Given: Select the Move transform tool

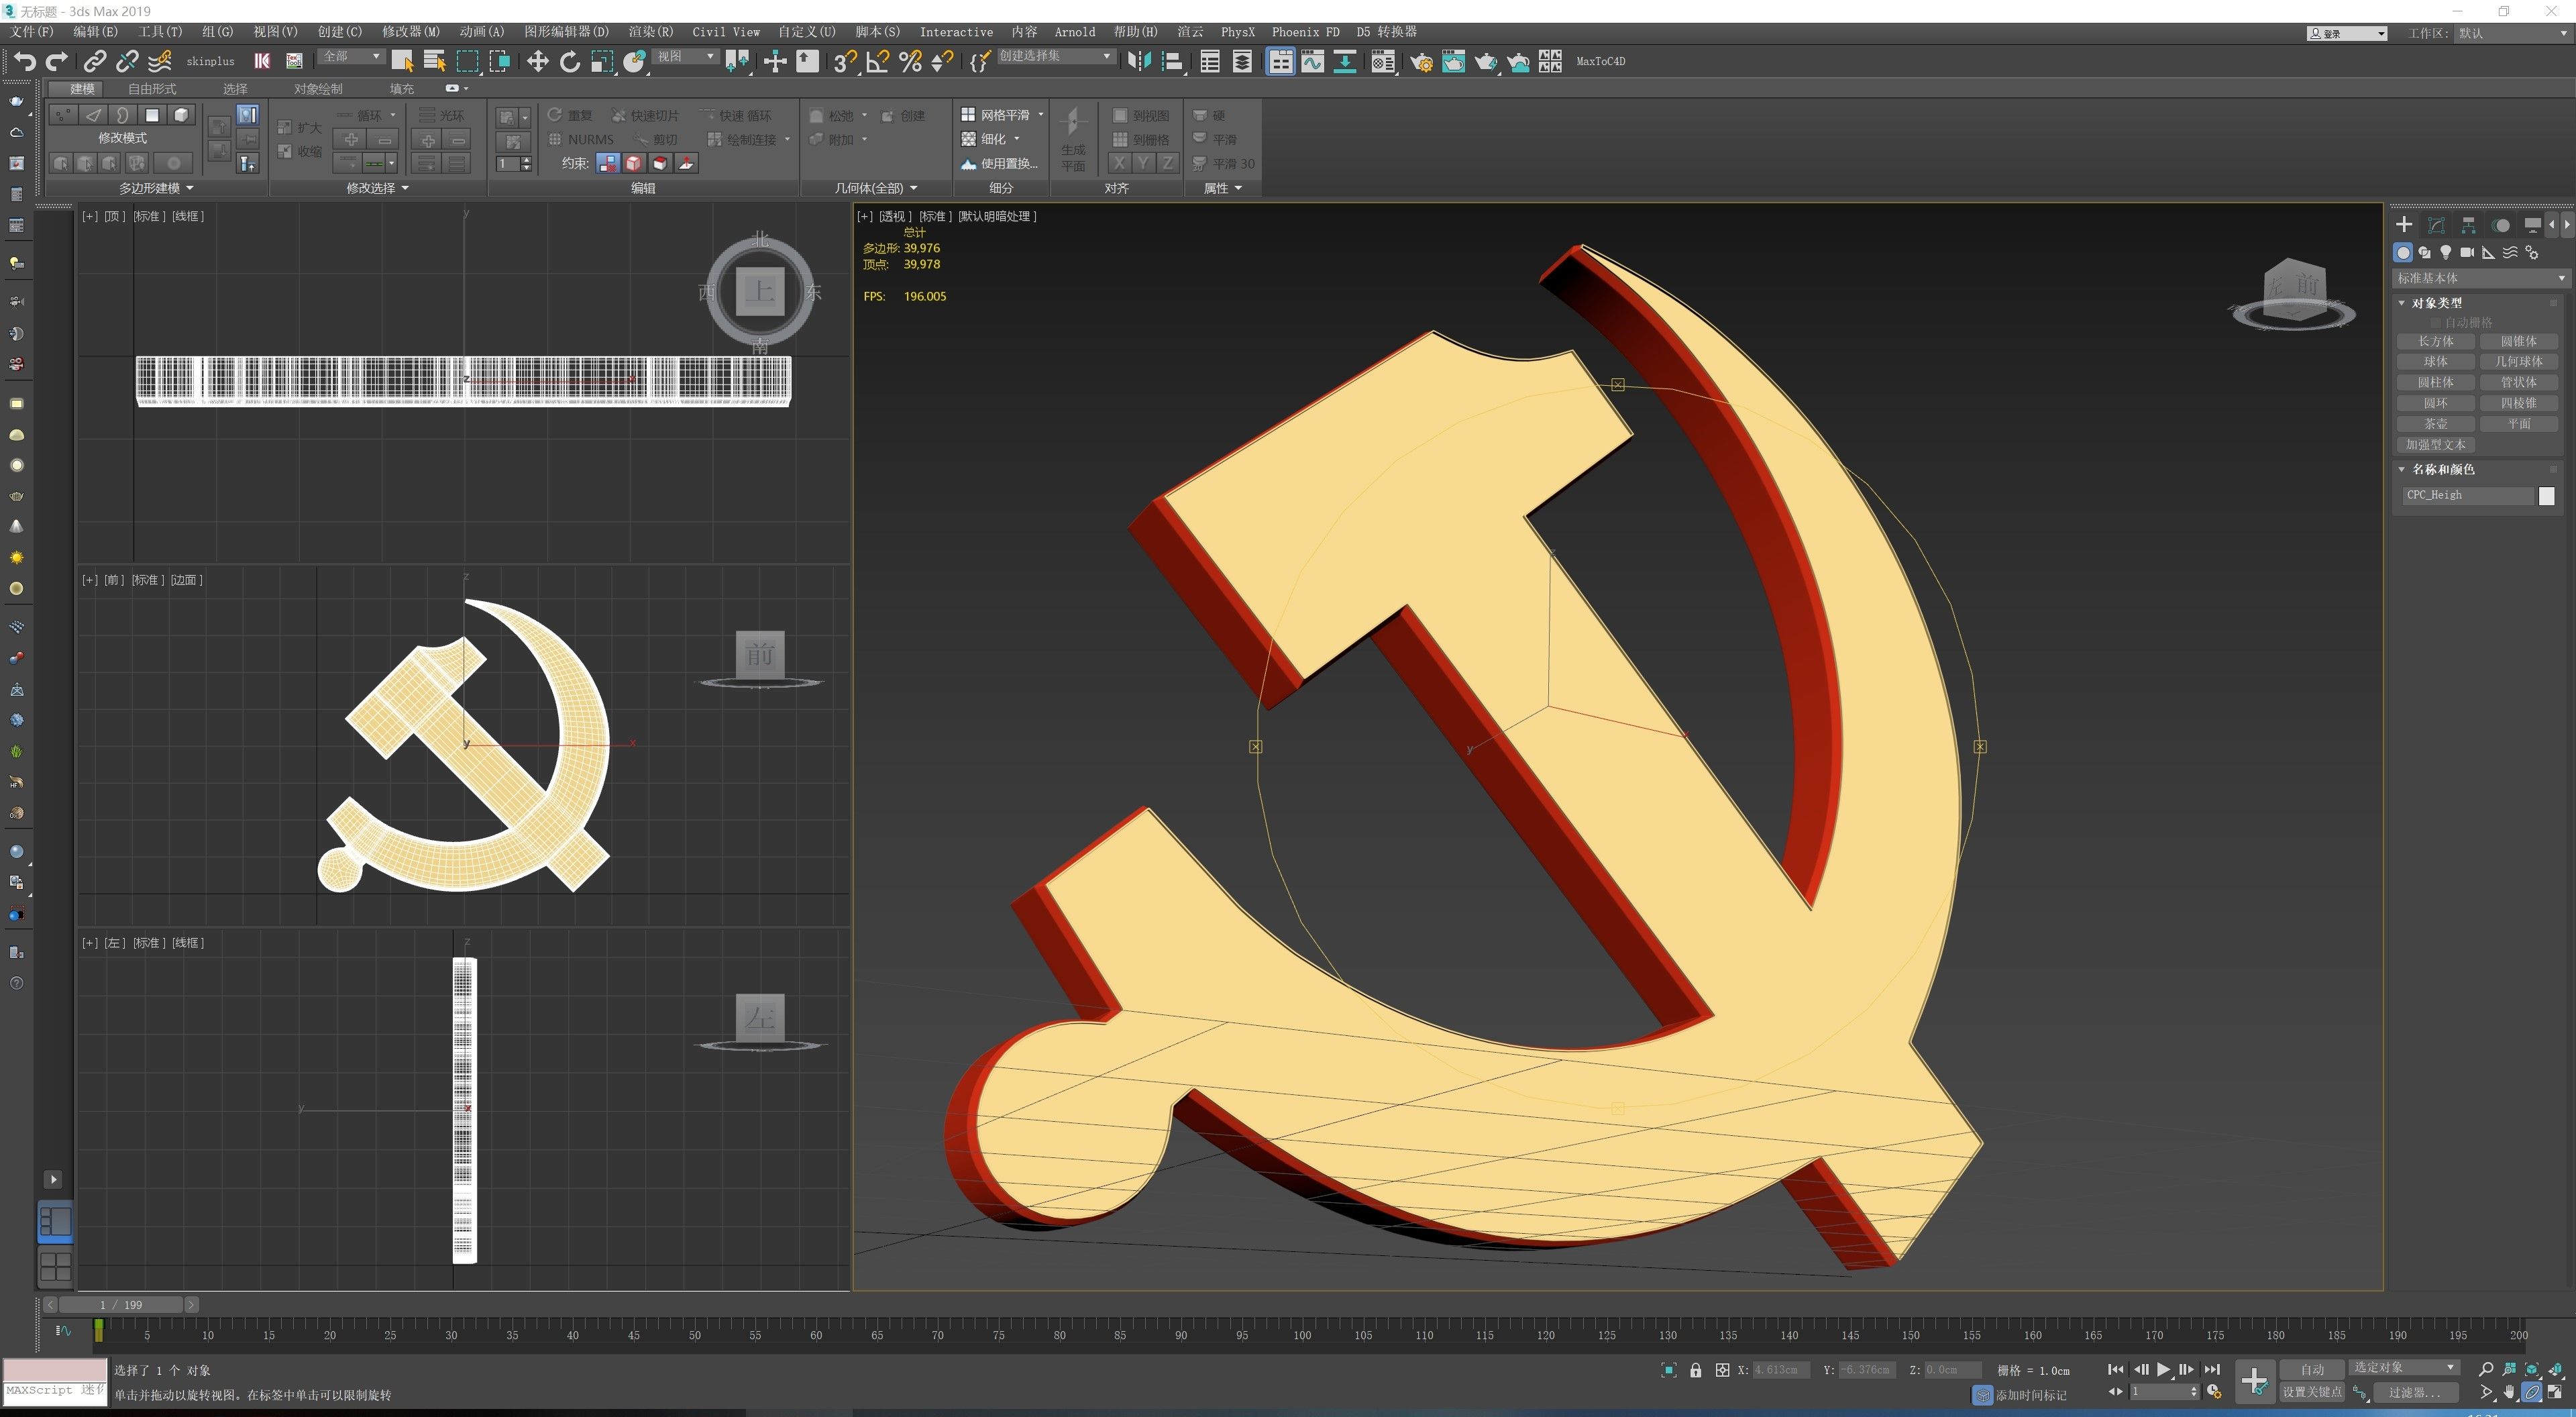Looking at the screenshot, I should (x=537, y=62).
